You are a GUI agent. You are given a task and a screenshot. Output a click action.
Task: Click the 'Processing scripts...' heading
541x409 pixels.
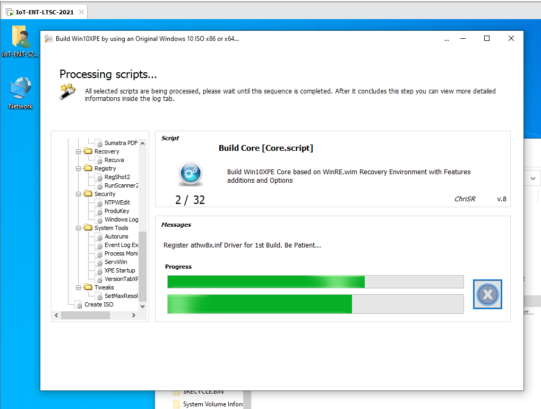(x=108, y=74)
